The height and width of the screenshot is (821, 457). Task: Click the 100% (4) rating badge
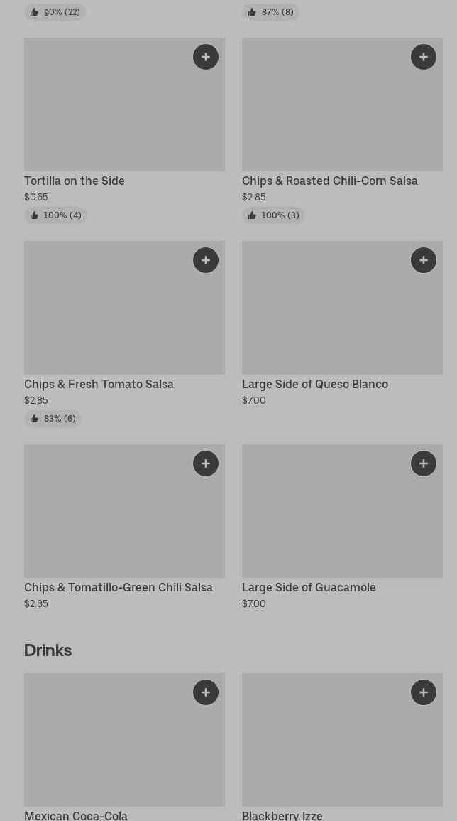(55, 215)
